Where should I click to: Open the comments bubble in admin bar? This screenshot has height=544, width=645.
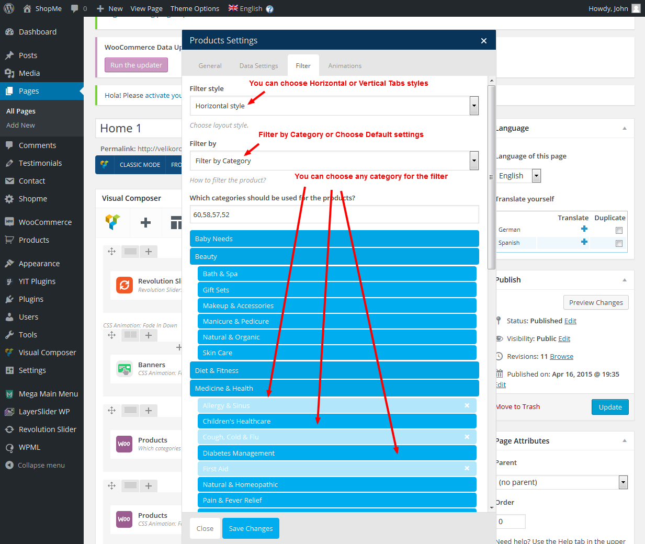point(75,8)
